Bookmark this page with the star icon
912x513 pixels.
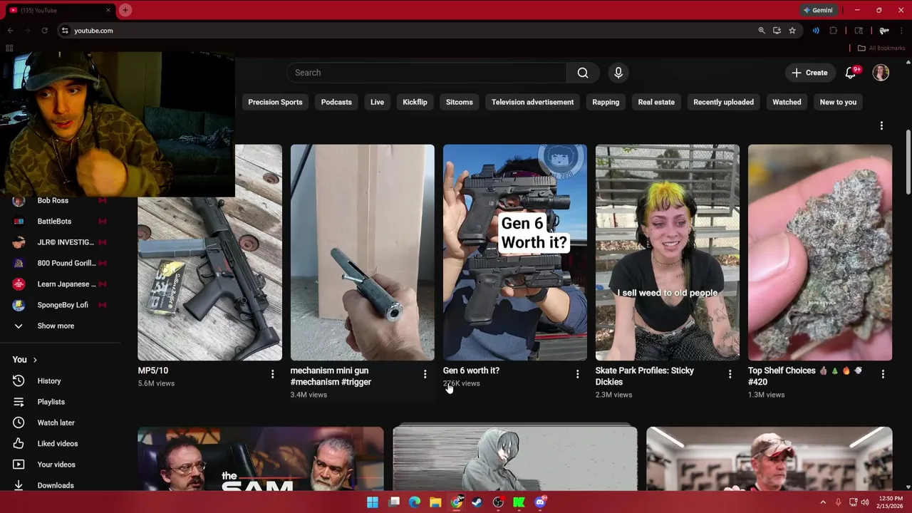click(792, 31)
